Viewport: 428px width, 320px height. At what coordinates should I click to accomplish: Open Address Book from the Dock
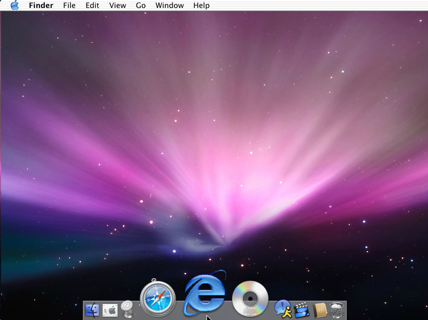pyautogui.click(x=320, y=310)
